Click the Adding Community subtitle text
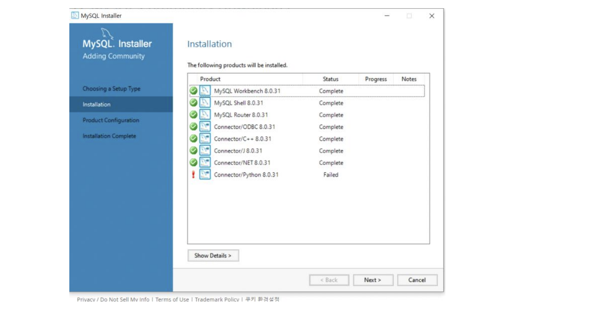The image size is (611, 316). coord(114,56)
